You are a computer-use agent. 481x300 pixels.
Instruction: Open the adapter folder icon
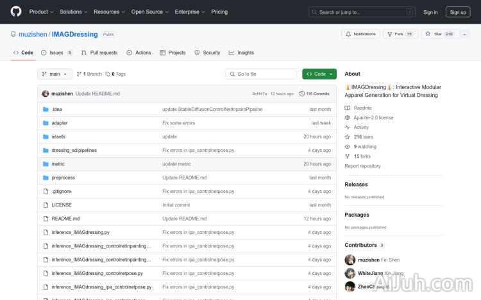(46, 123)
